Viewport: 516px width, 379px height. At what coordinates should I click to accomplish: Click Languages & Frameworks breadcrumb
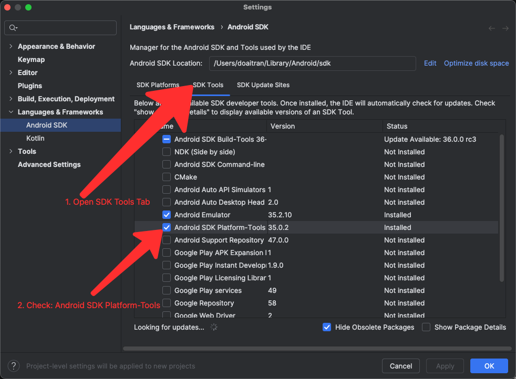[x=172, y=27]
